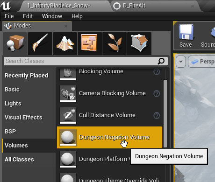Open the File menu
215x182 pixels.
[x=9, y=16]
